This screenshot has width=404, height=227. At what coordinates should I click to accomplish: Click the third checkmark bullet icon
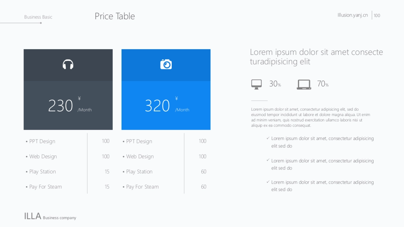click(268, 182)
